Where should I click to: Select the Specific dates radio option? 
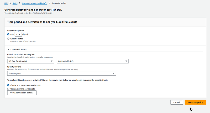8,39
